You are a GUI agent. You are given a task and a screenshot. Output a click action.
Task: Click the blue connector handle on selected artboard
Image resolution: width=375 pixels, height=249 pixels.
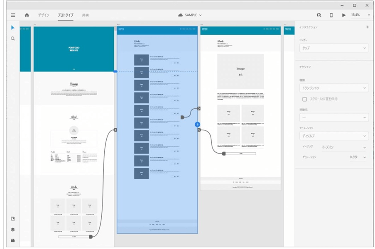(197, 124)
